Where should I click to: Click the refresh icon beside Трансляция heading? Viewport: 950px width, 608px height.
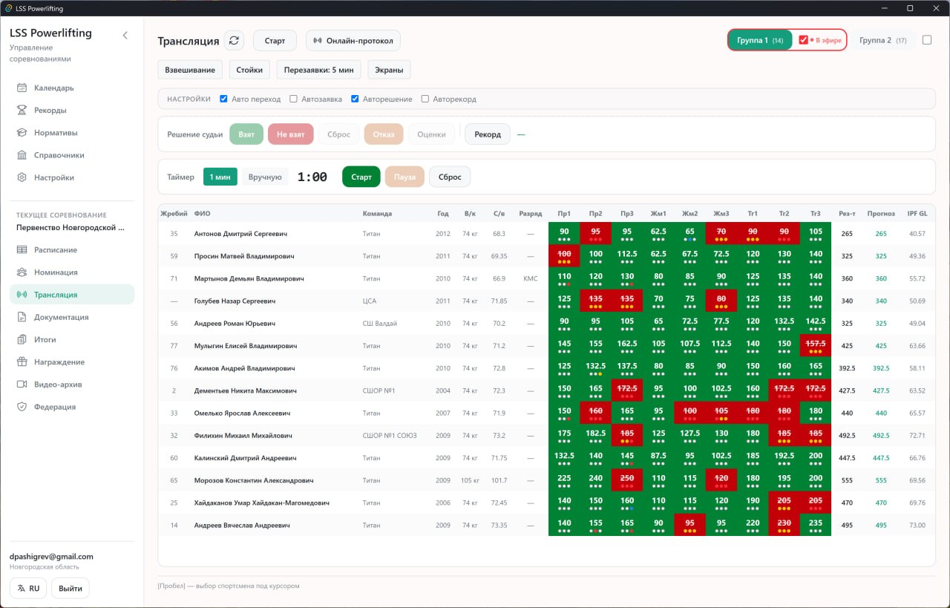pos(235,41)
